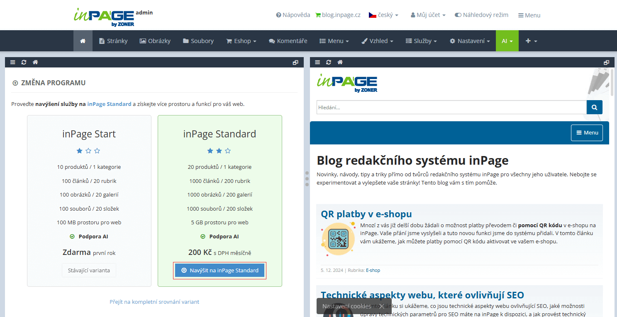Click the Stávající varianta button
This screenshot has height=317, width=617.
[x=89, y=270]
